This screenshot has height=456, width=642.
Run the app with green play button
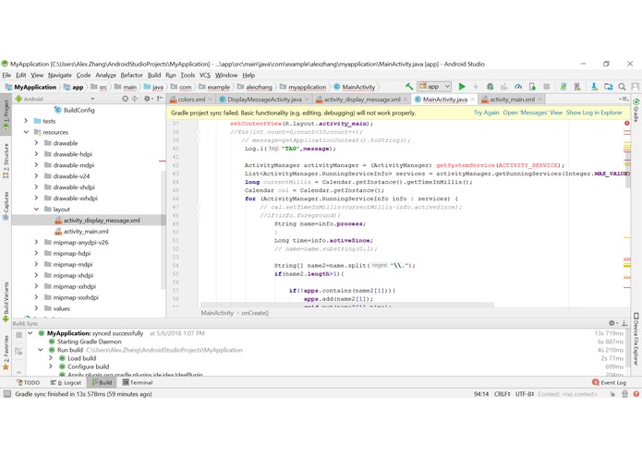coord(462,87)
